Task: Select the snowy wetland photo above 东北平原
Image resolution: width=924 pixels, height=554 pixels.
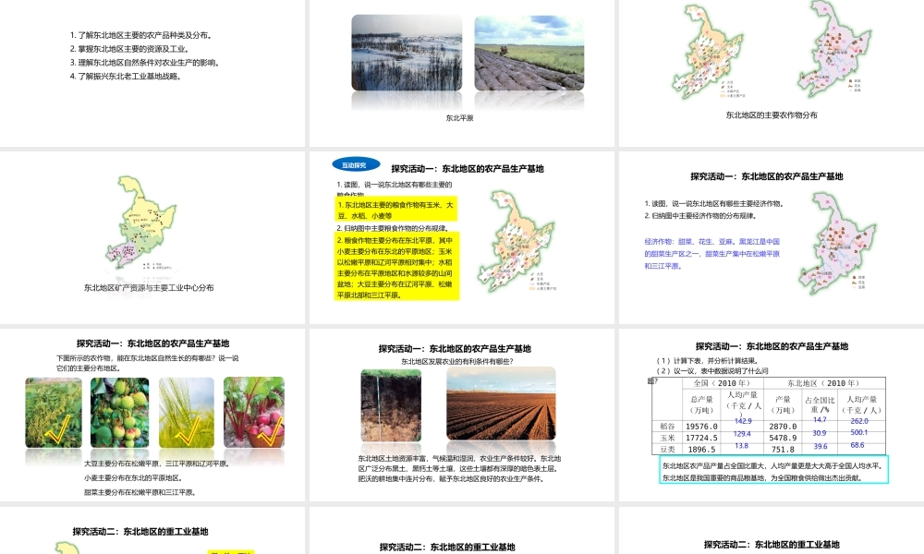Action: [x=407, y=53]
